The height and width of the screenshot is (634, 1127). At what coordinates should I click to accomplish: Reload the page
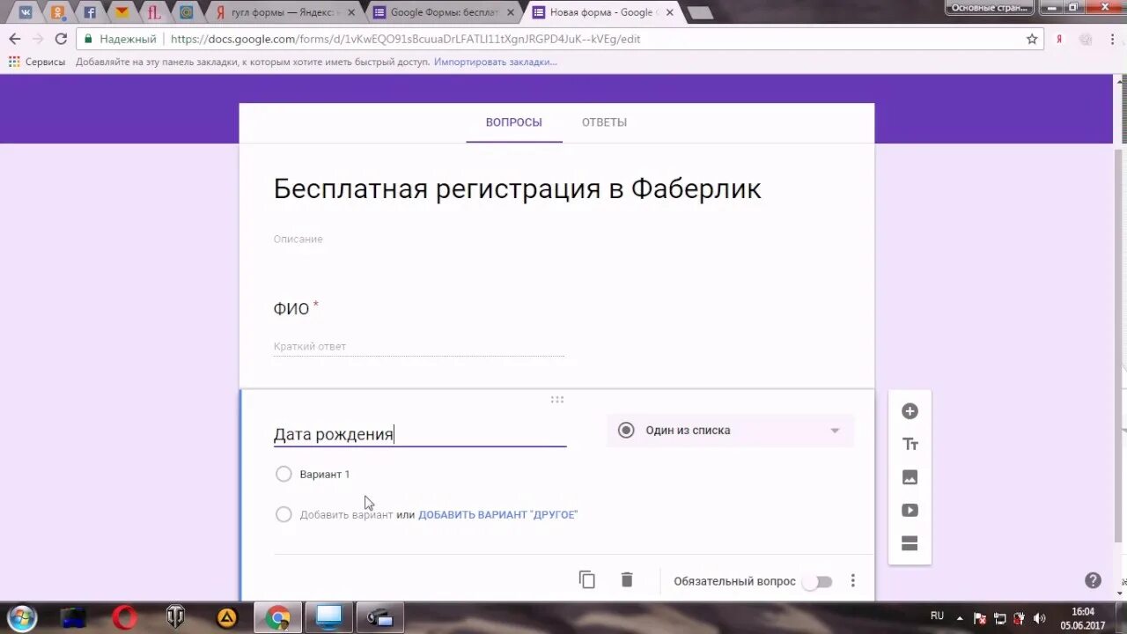(x=61, y=39)
